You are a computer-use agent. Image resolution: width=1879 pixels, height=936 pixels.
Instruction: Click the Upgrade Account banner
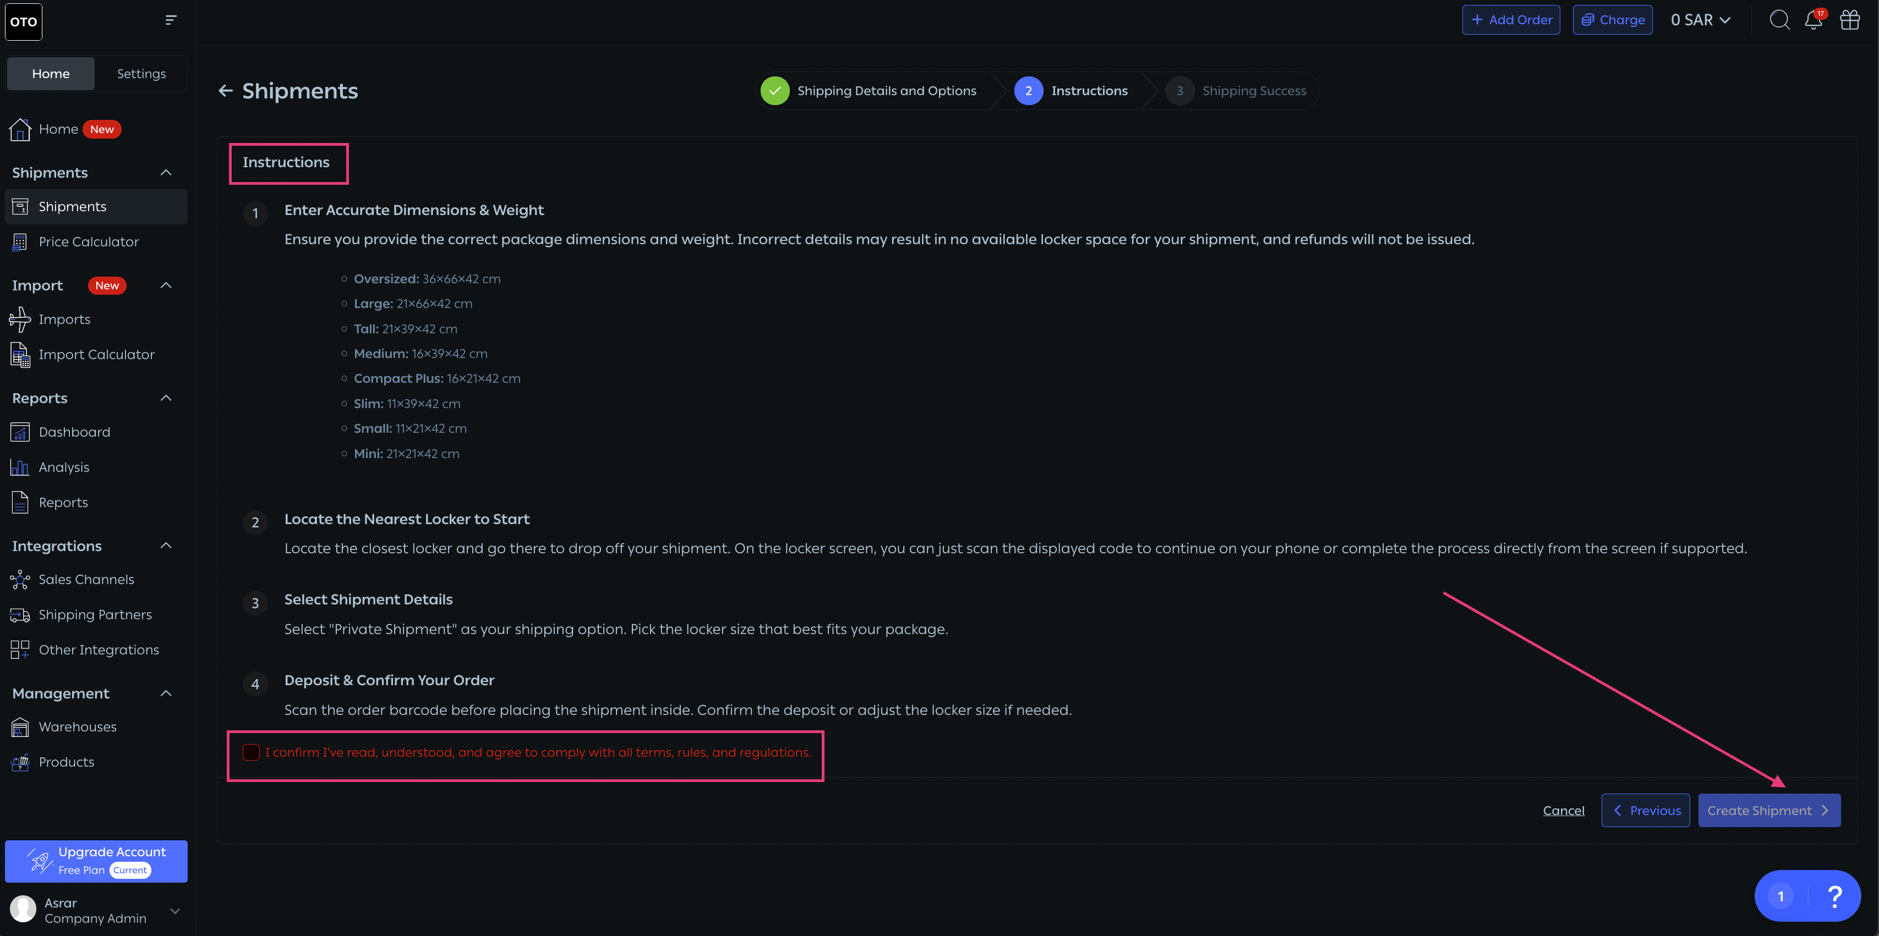(x=96, y=861)
